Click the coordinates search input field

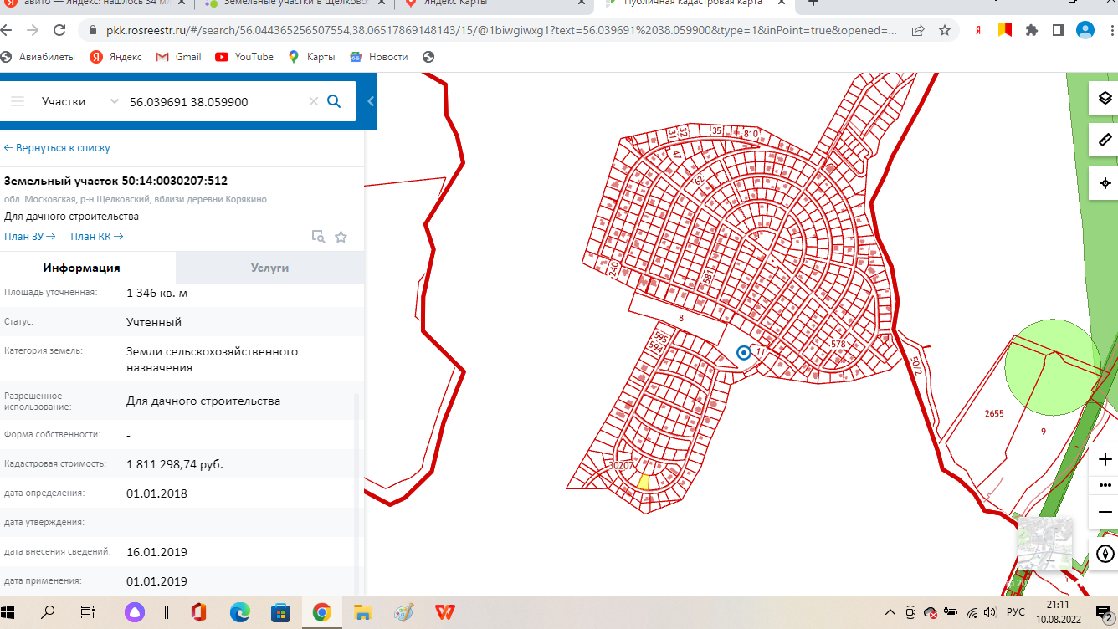(x=216, y=101)
